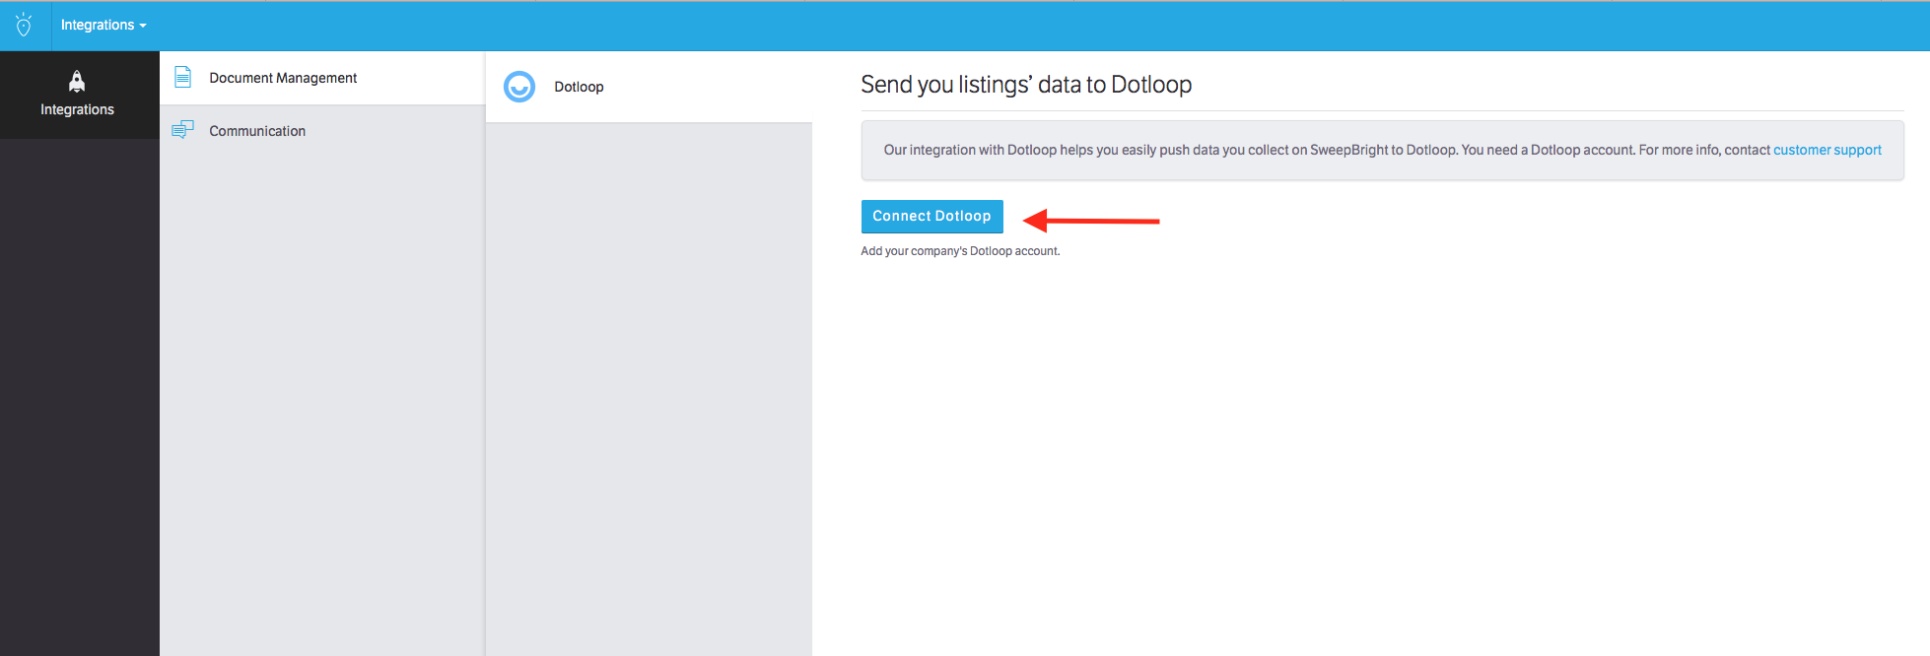Select the Document Management category label
Viewport: 1930px width, 656px height.
283,78
